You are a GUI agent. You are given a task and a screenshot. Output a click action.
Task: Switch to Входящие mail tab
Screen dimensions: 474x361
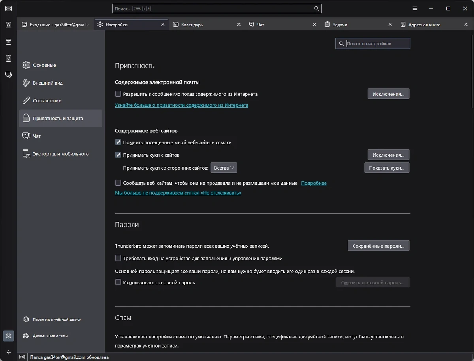coord(56,25)
